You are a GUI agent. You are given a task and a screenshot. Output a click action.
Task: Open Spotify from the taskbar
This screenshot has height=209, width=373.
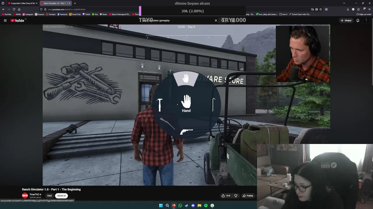(x=206, y=206)
